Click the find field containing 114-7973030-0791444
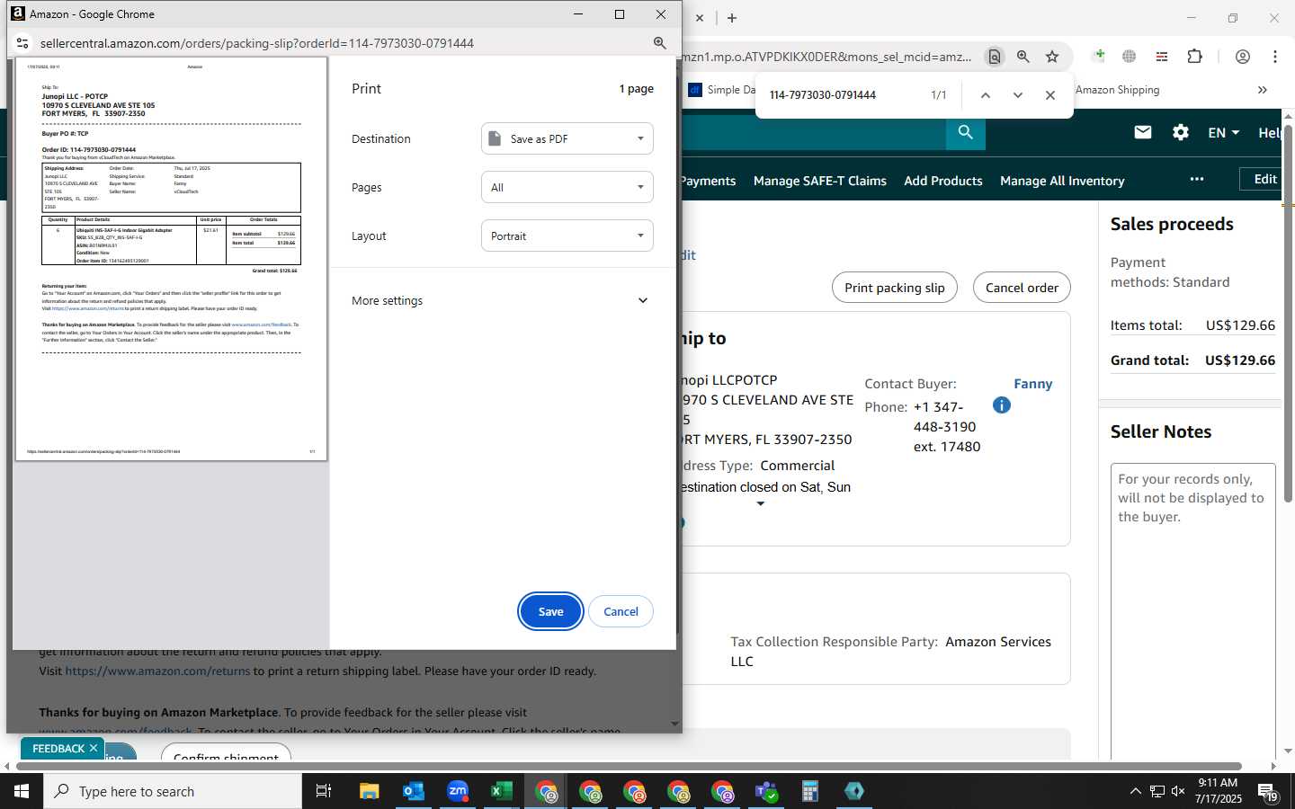Viewport: 1295px width, 809px height. (x=841, y=95)
